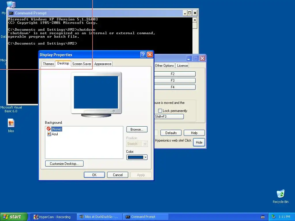Click Customize Desktop... button
The height and width of the screenshot is (221, 295).
64,163
